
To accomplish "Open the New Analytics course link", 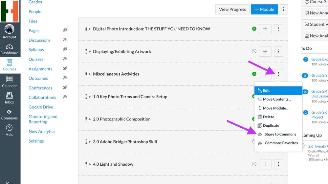I will point(42,131).
